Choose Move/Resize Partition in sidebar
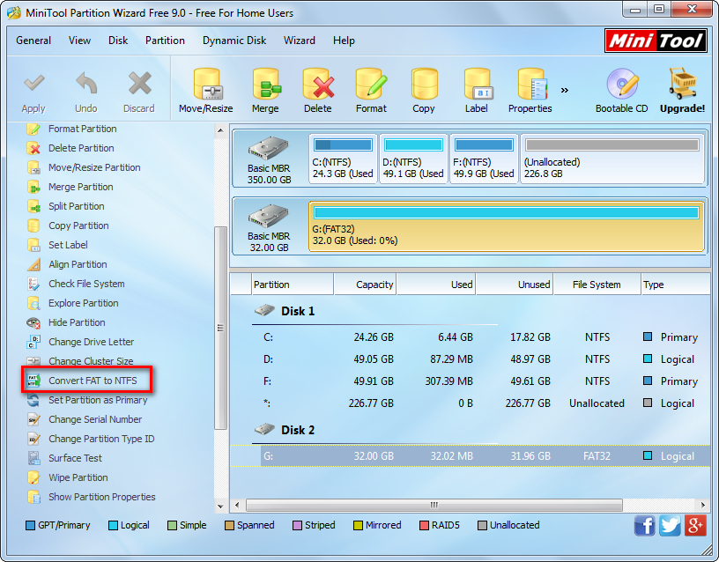This screenshot has height=562, width=719. (x=94, y=167)
